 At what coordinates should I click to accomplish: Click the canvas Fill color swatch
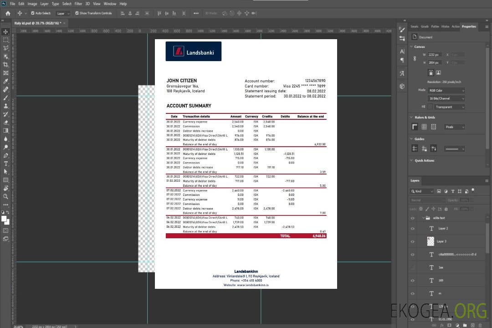(x=430, y=107)
